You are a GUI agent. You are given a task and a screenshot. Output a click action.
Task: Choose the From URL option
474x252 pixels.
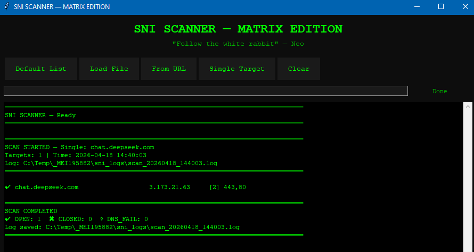pos(169,69)
